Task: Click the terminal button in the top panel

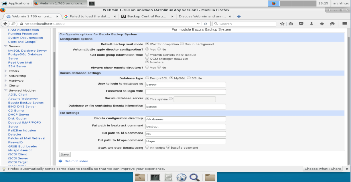Action: 92,3
